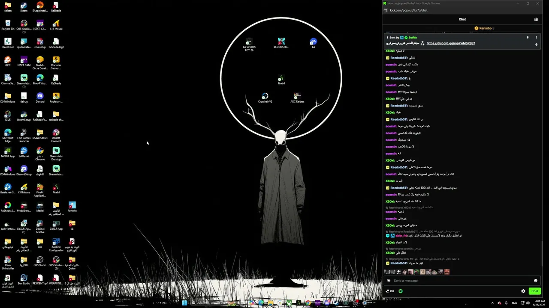This screenshot has height=308, width=549.
Task: Unpin the pinned BotRix message
Action: tap(528, 38)
